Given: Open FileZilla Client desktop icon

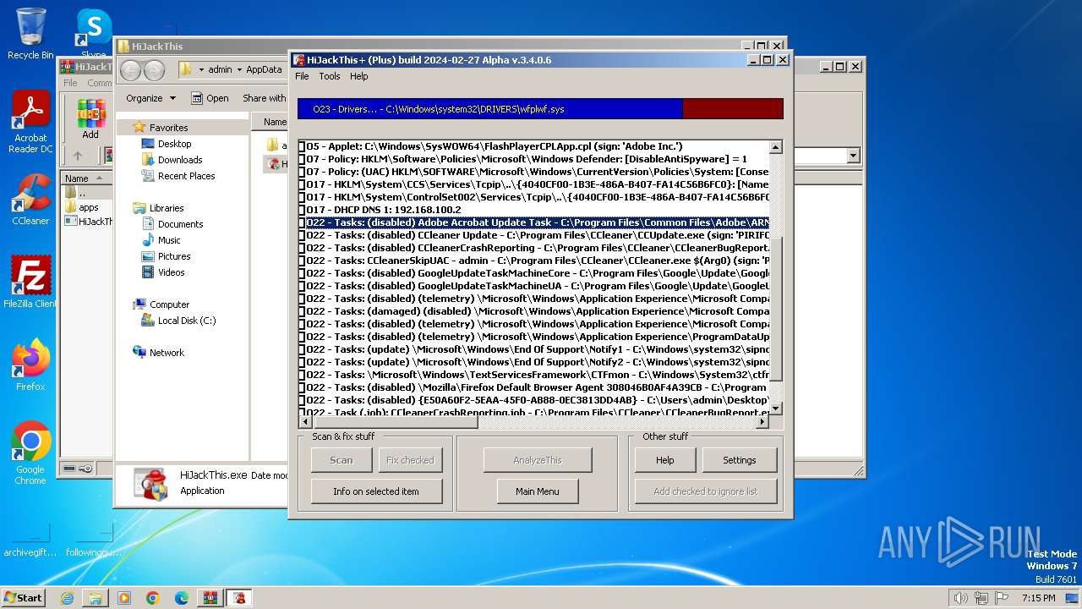Looking at the screenshot, I should click(30, 283).
